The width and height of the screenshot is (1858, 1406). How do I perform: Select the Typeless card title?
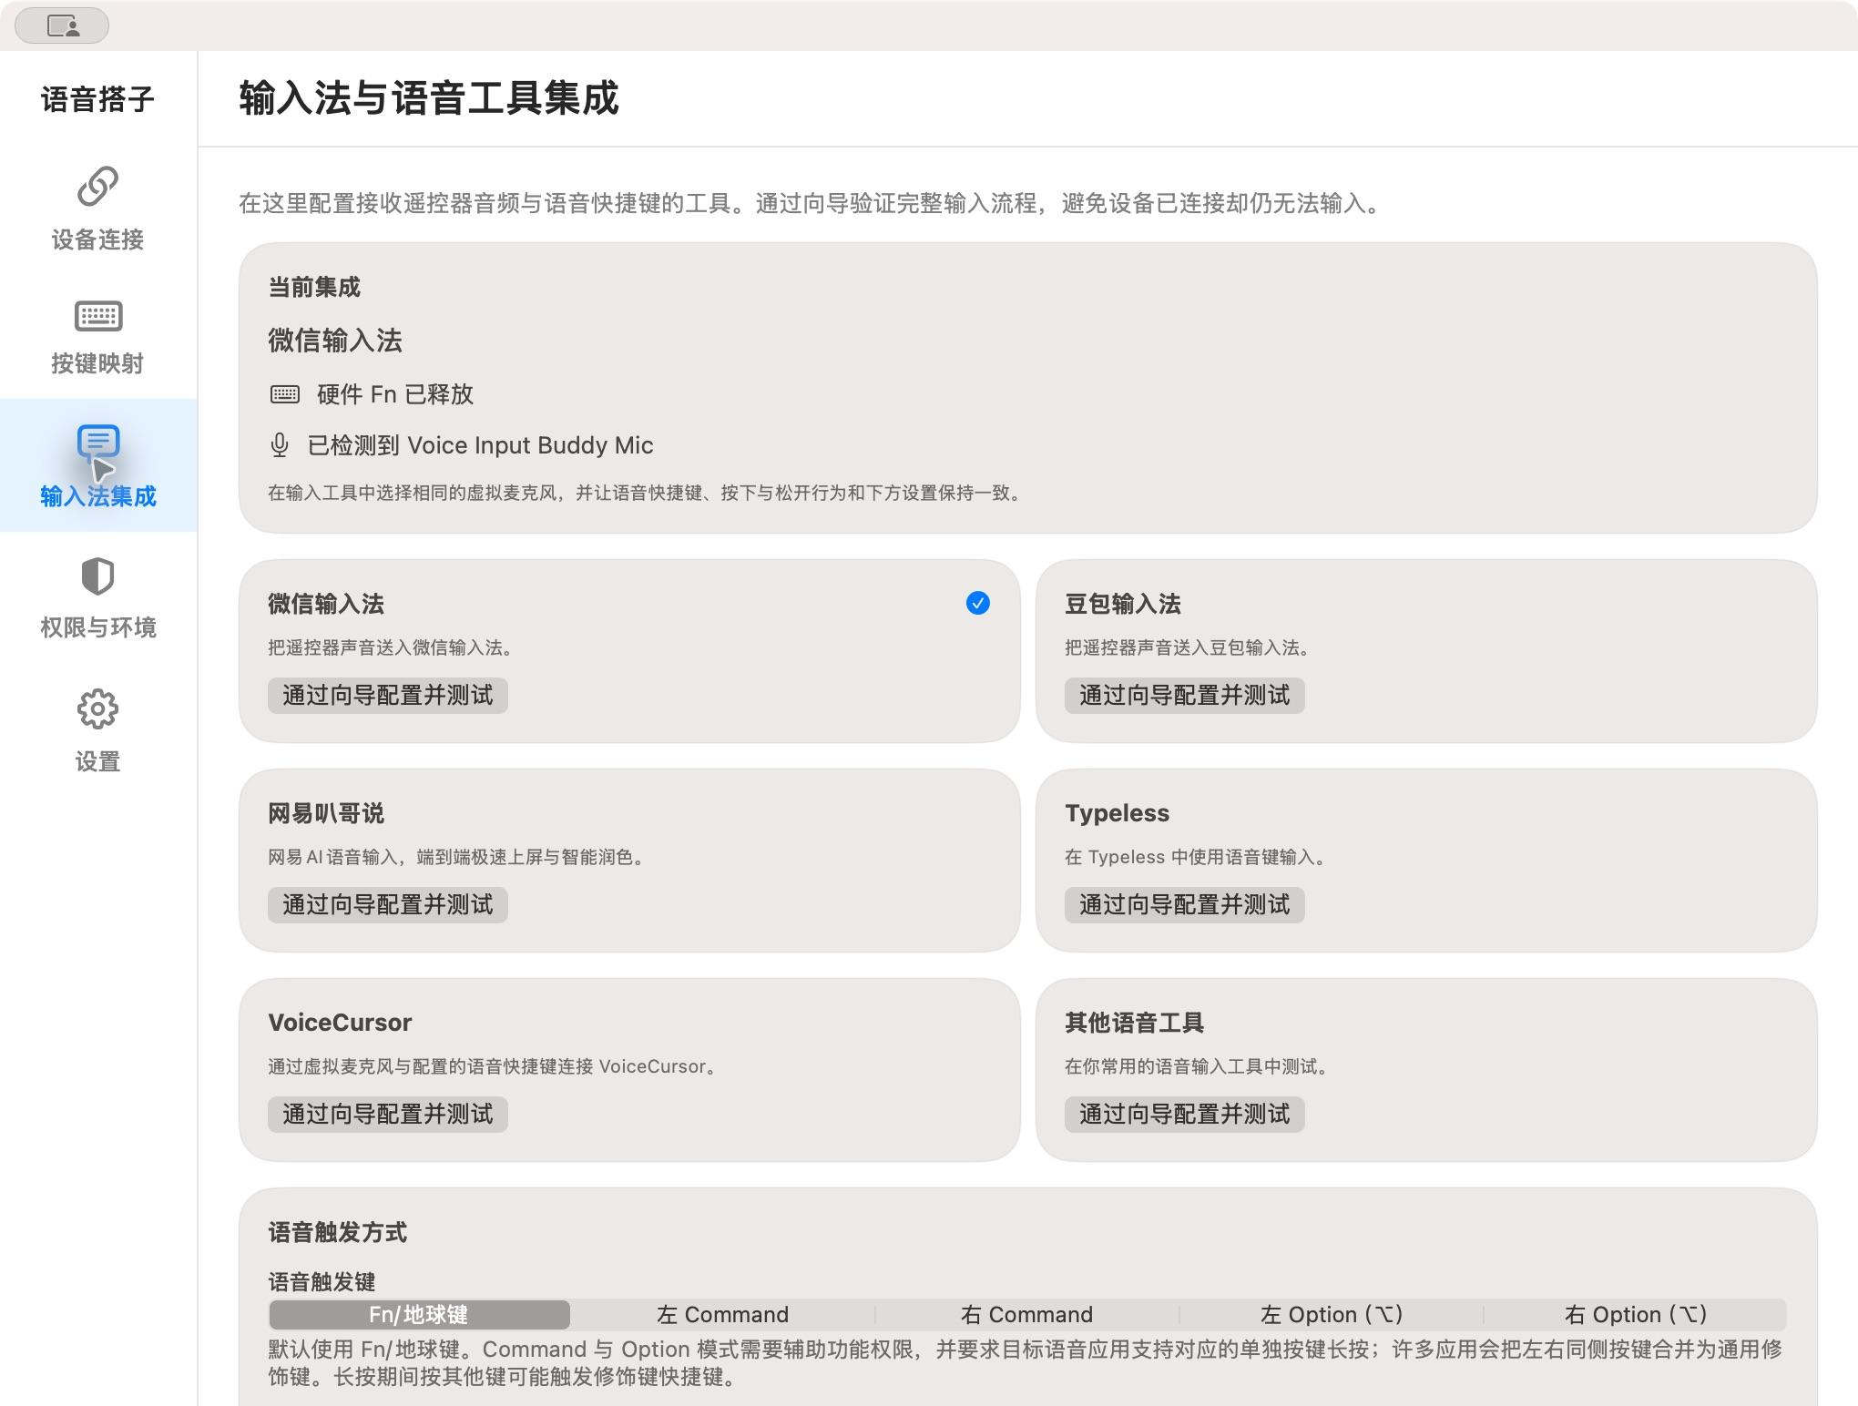click(x=1118, y=813)
